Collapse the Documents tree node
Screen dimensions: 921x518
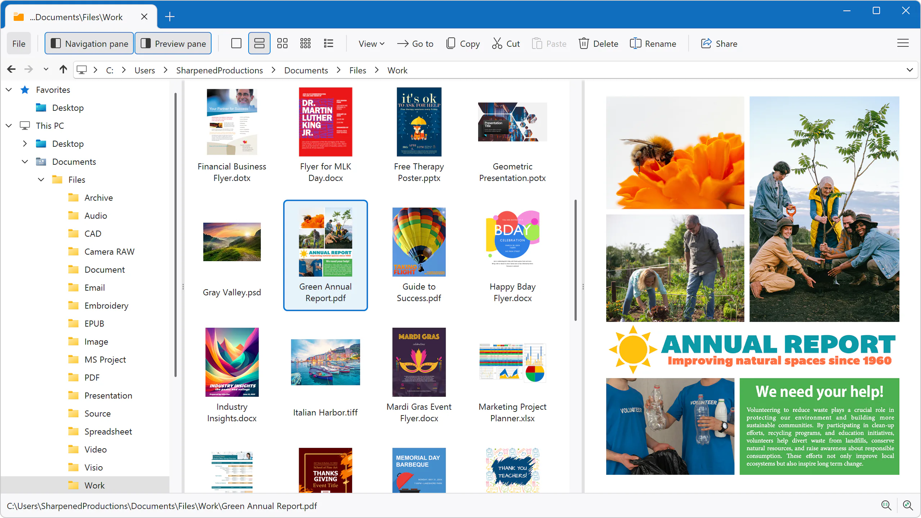(x=25, y=162)
